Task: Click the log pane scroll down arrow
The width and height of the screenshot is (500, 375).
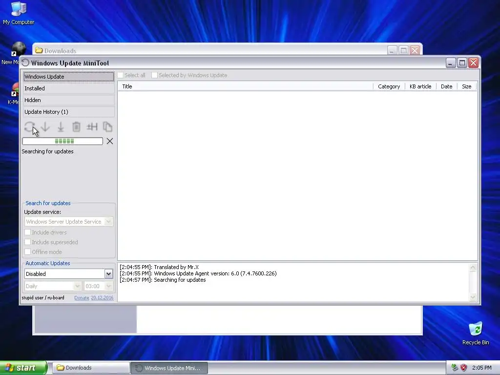Action: pos(473,297)
